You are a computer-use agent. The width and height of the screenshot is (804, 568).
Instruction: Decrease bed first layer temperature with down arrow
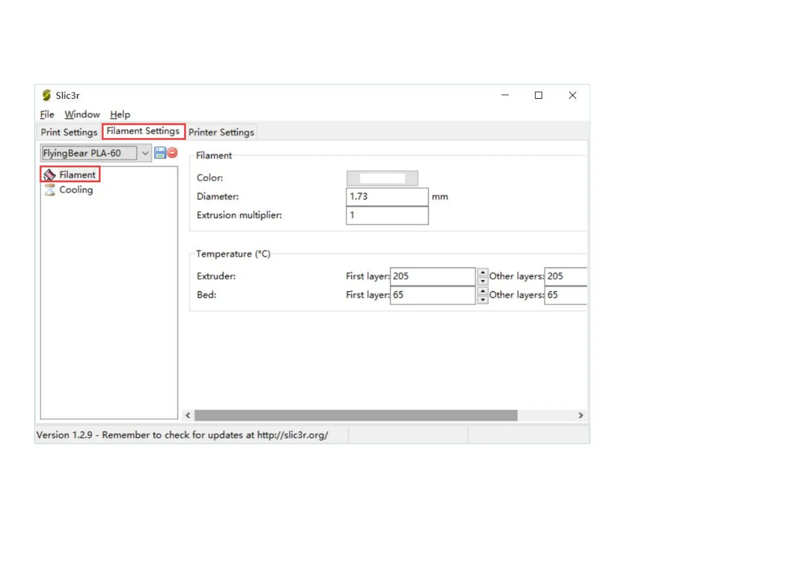pos(483,299)
